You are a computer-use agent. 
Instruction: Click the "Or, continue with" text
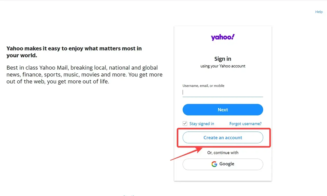pos(222,153)
